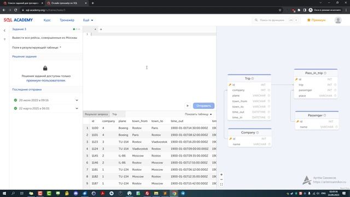
Task: Open Chrome from the taskbar
Action: click(x=174, y=193)
